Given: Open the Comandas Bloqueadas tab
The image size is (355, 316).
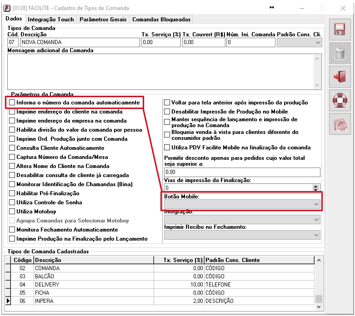Looking at the screenshot, I should point(161,20).
